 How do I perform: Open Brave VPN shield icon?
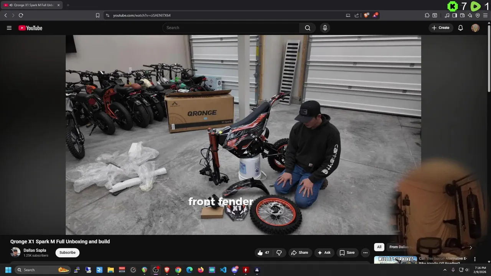(478, 15)
